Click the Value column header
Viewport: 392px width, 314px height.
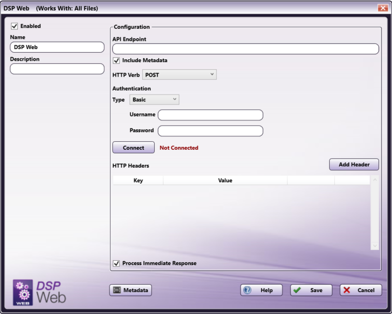[225, 181]
